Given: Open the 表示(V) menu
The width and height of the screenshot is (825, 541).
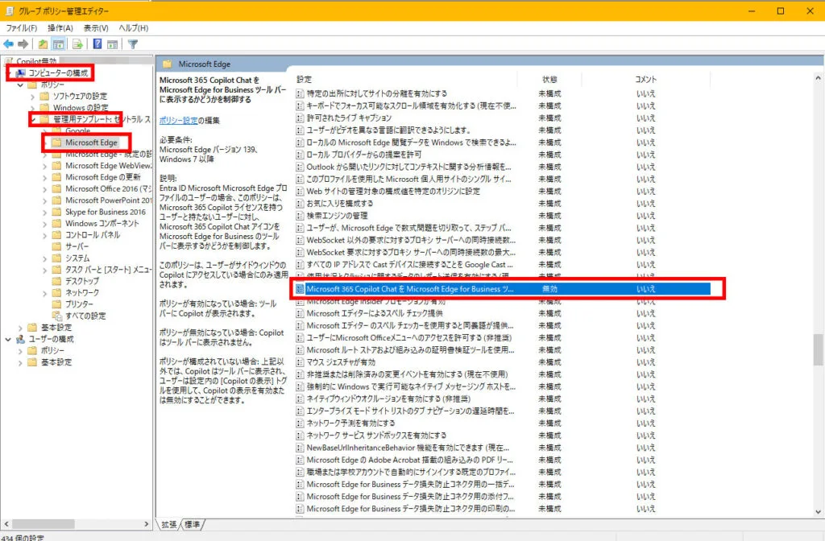Looking at the screenshot, I should pyautogui.click(x=96, y=28).
